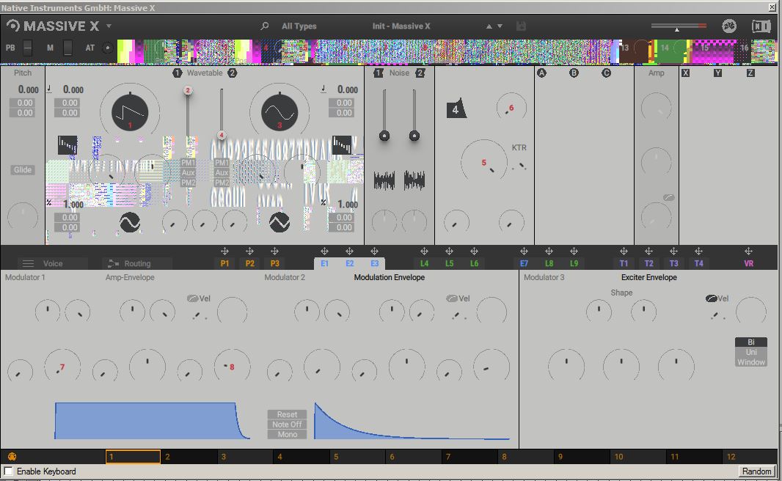
Task: Select the Uni mode option
Action: [751, 352]
